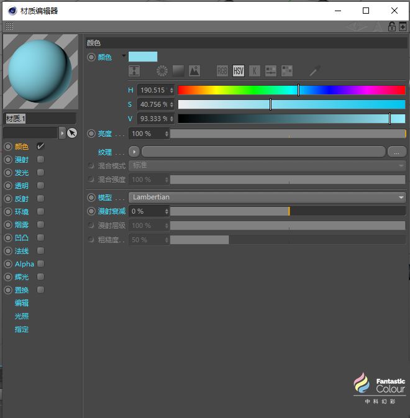Click the saturation S slider
The width and height of the screenshot is (410, 418).
(x=291, y=104)
